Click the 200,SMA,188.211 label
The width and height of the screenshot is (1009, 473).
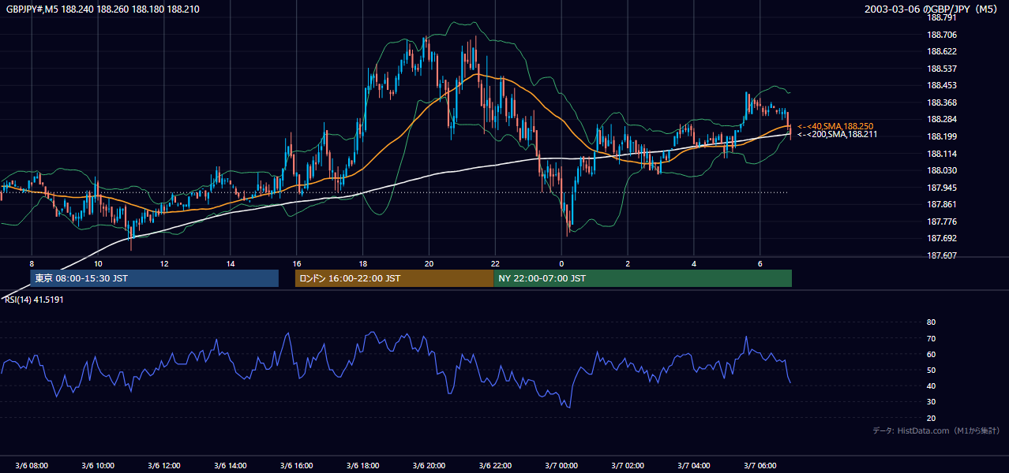pyautogui.click(x=836, y=135)
